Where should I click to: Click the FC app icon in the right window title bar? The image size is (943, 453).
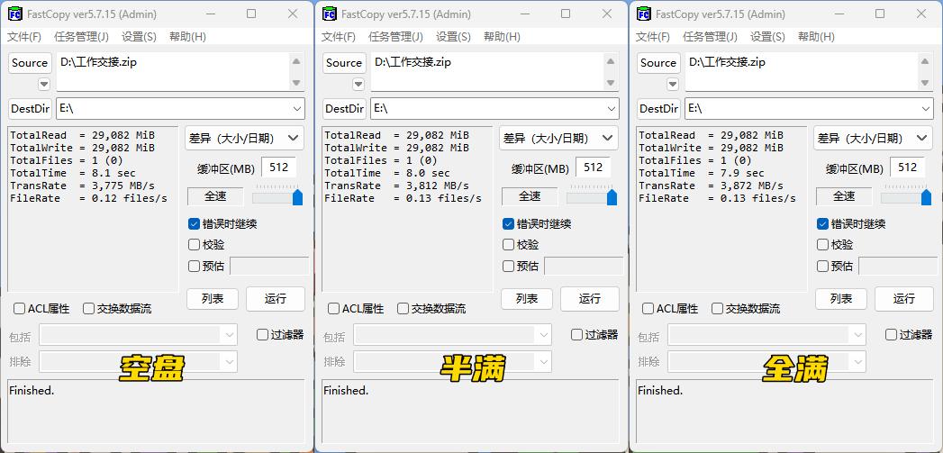click(643, 14)
